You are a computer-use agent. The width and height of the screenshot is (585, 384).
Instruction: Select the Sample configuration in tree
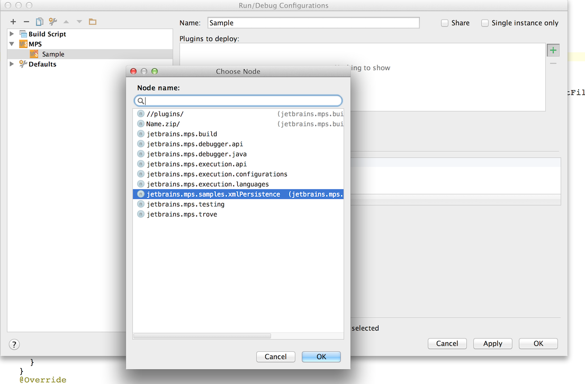90,54
